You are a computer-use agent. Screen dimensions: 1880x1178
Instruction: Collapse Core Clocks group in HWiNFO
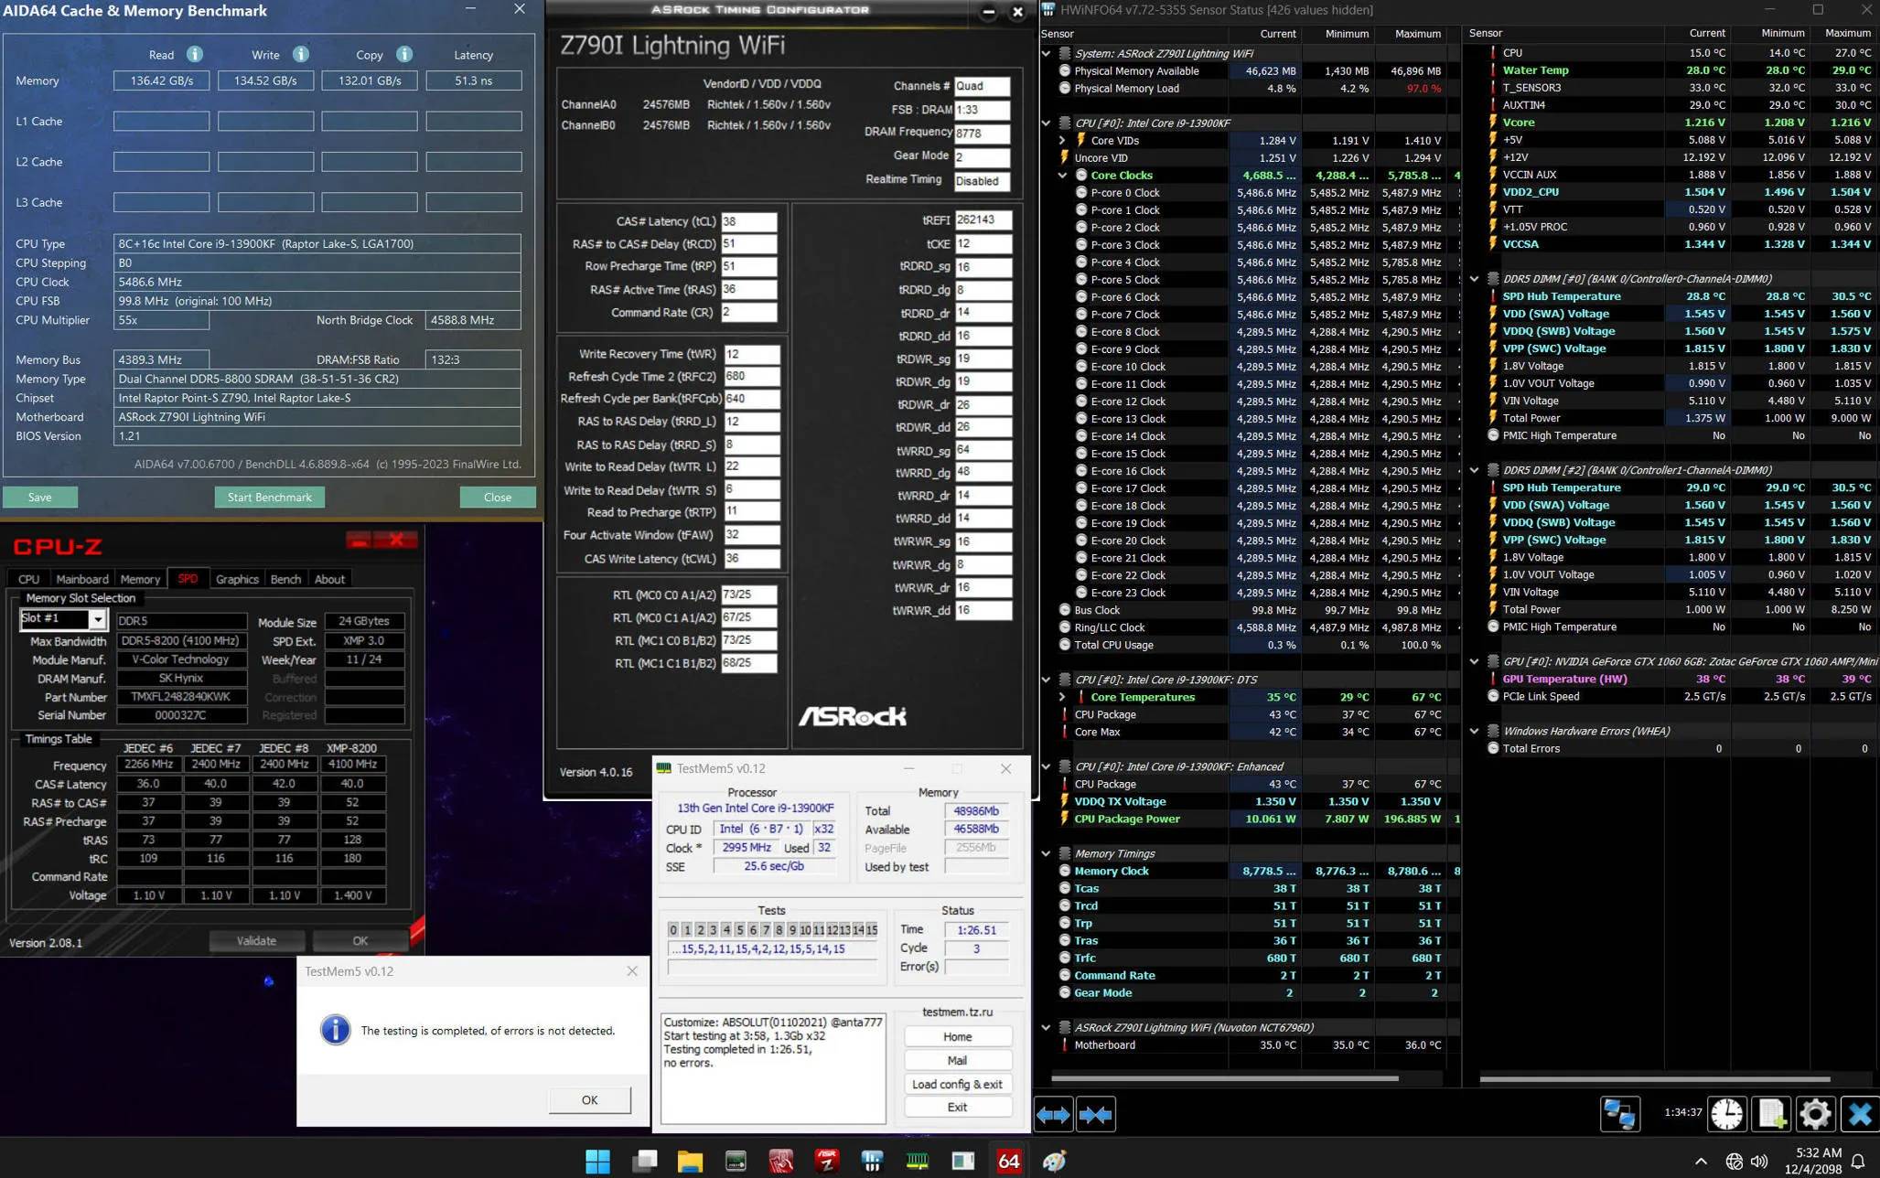point(1062,175)
